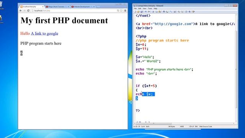
Task: Reload the localhost page in the browser
Action: click(x=28, y=11)
